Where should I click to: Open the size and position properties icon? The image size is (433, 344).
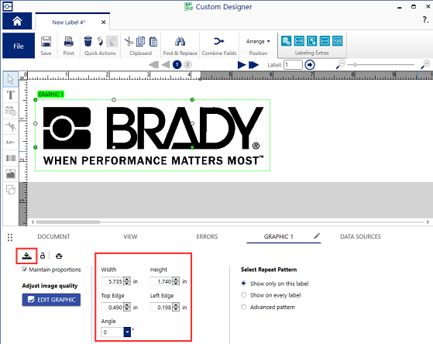coord(26,256)
